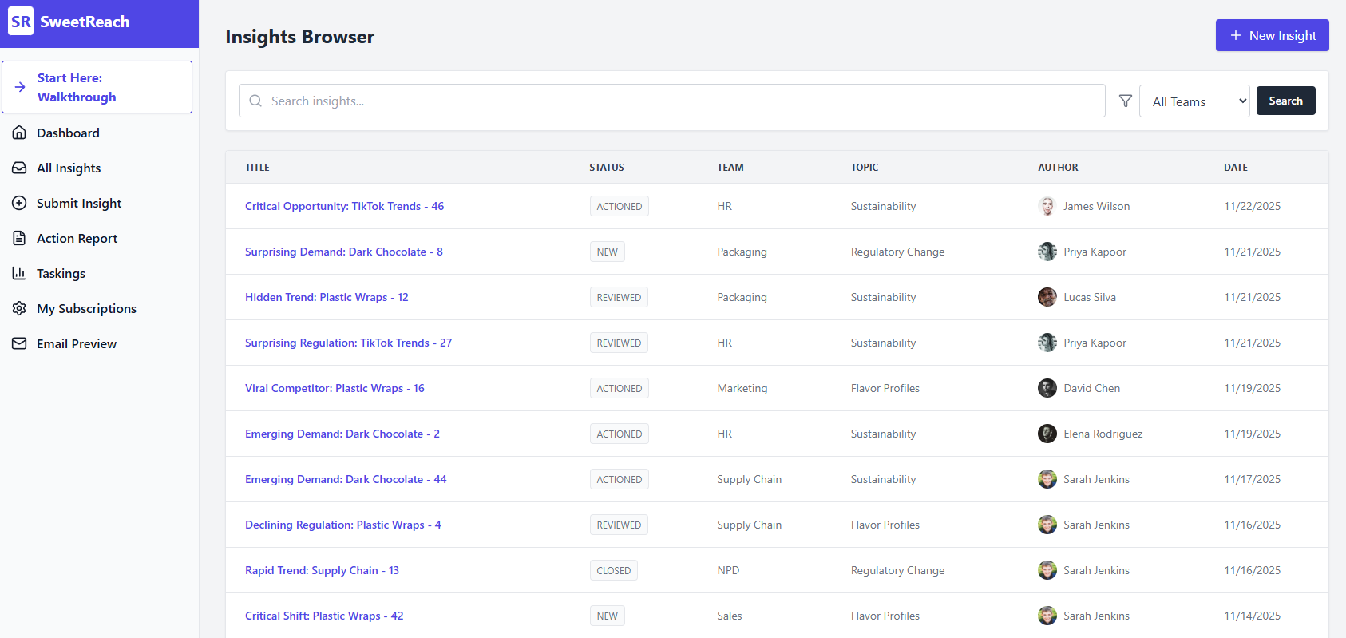Open Rapid Trend: Supply Chain - 13
This screenshot has height=638, width=1346.
322,570
